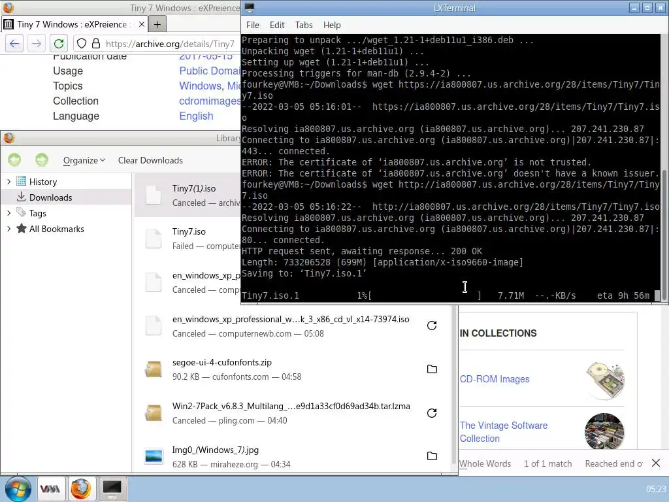Image resolution: width=669 pixels, height=502 pixels.
Task: Select the Tiny 7 Windows browser tab
Action: coord(74,24)
